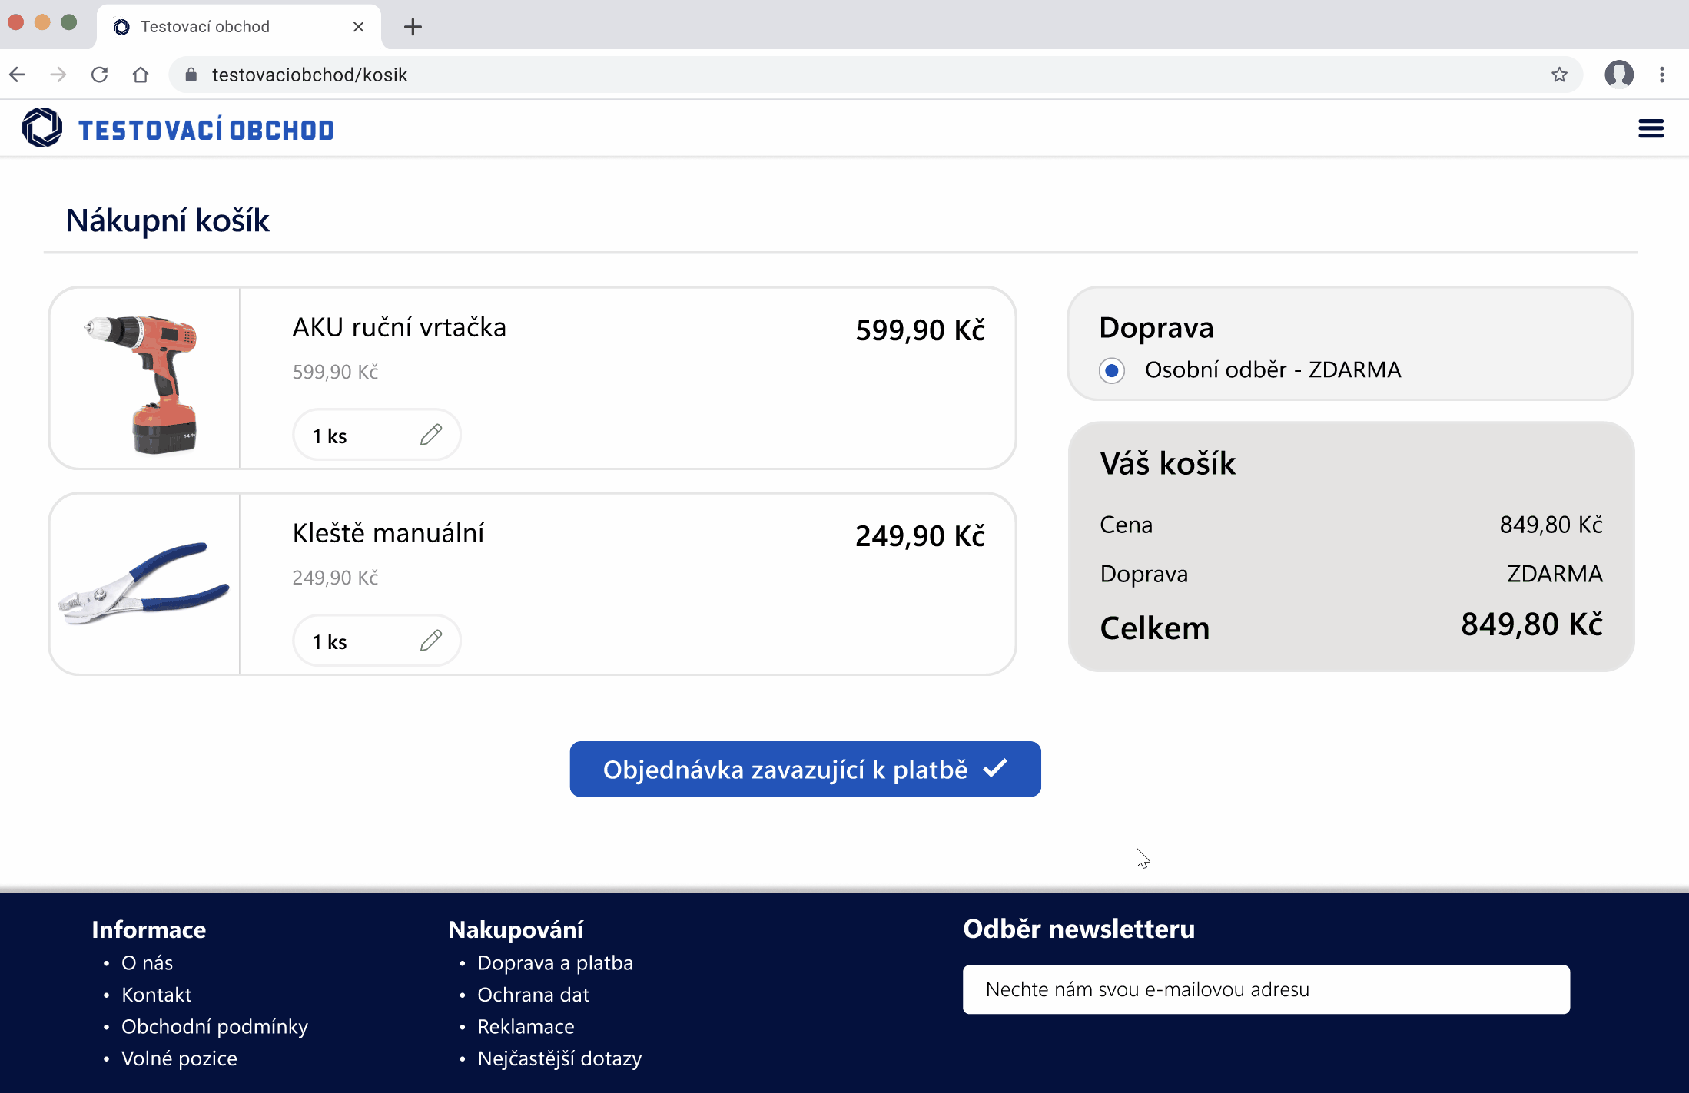This screenshot has width=1689, height=1093.
Task: Open O nás footer link
Action: (147, 962)
